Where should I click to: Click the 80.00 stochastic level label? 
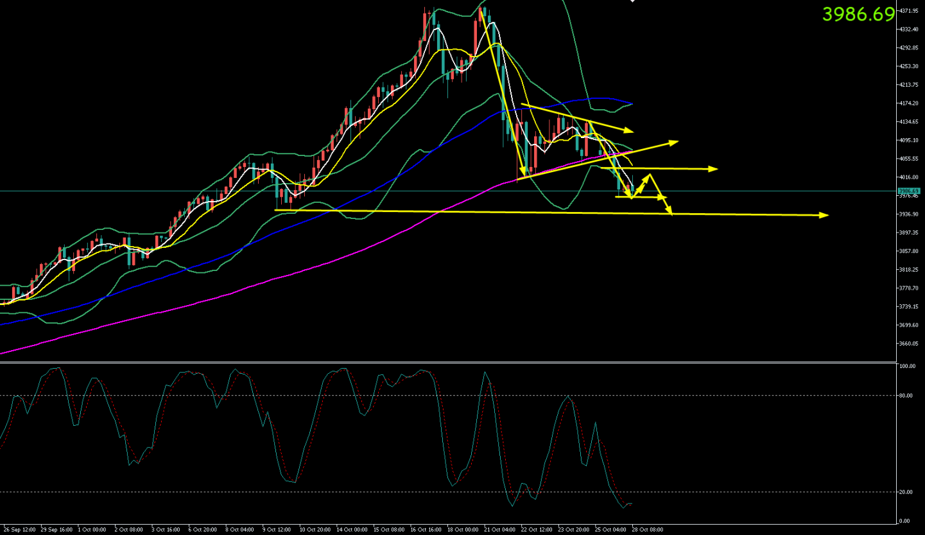click(x=906, y=396)
